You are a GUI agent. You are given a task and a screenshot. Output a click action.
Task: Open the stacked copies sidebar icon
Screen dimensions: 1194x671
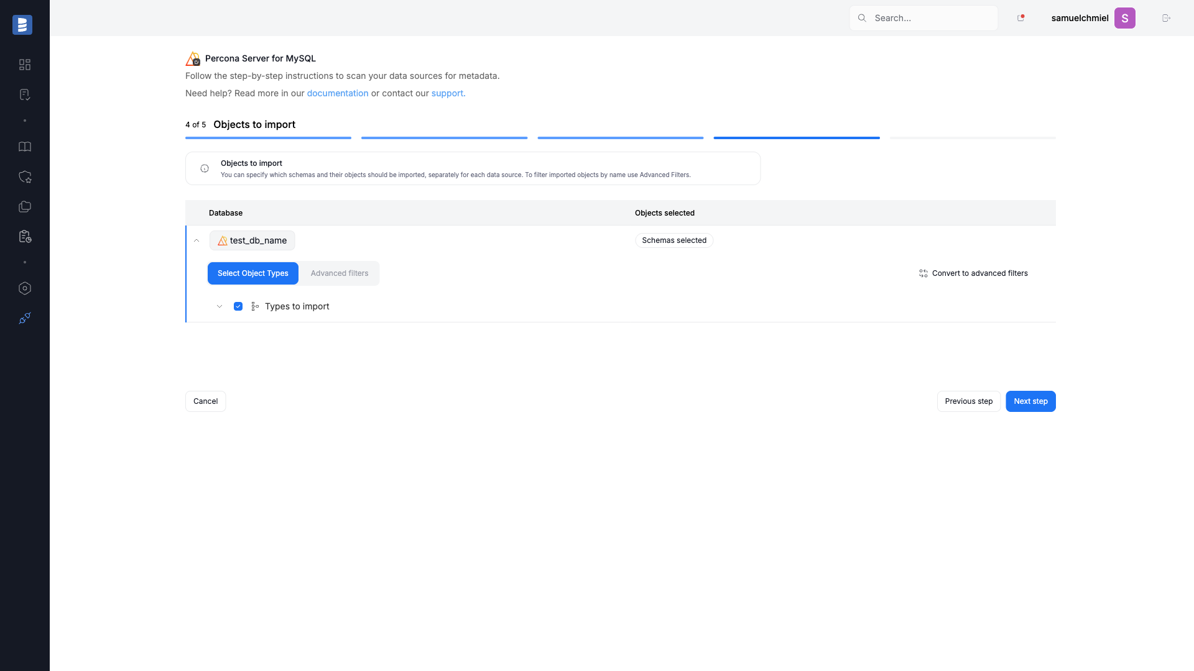(x=25, y=207)
